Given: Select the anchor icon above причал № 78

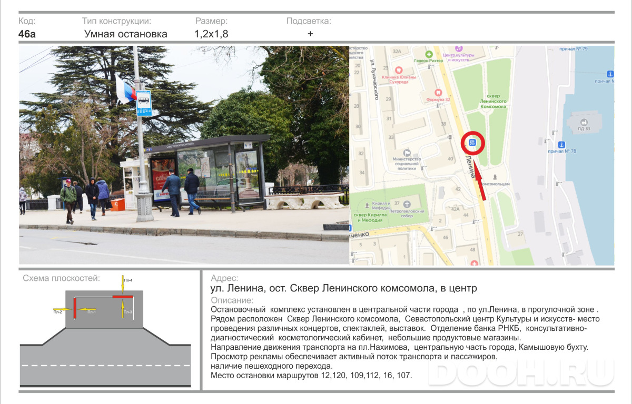Looking at the screenshot, I should point(561,145).
